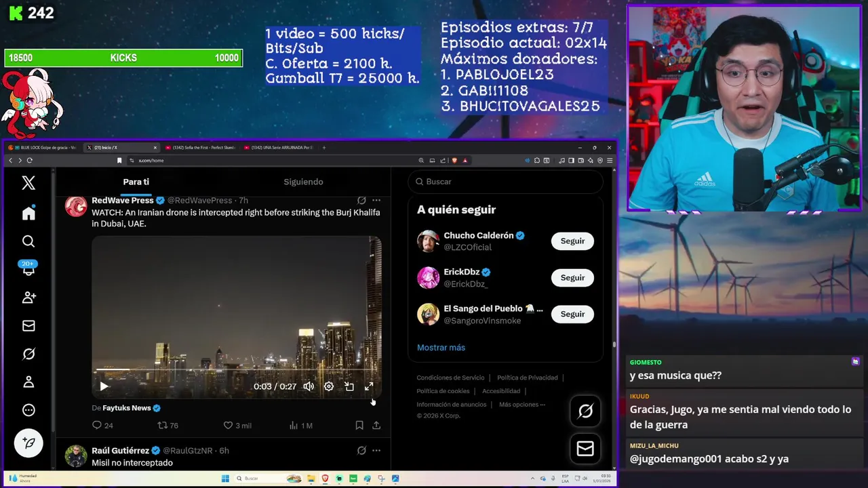Switch to BLUE LOCK browser tab
Screen dimensions: 868x488
point(44,148)
